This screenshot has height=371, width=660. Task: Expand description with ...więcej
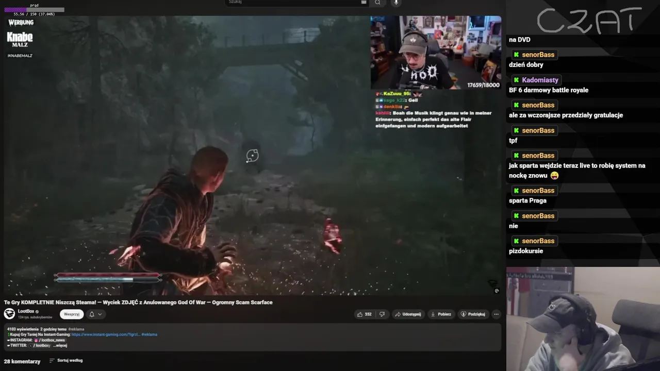point(60,345)
